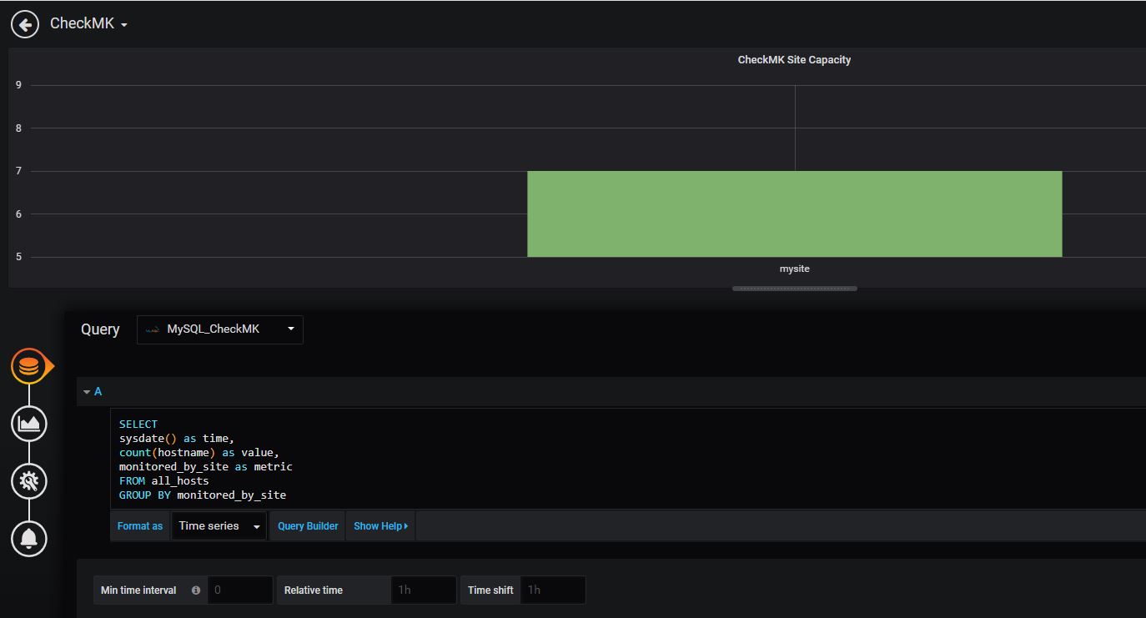
Task: Click the 'count(hostname) as value,' line
Action: click(x=199, y=452)
